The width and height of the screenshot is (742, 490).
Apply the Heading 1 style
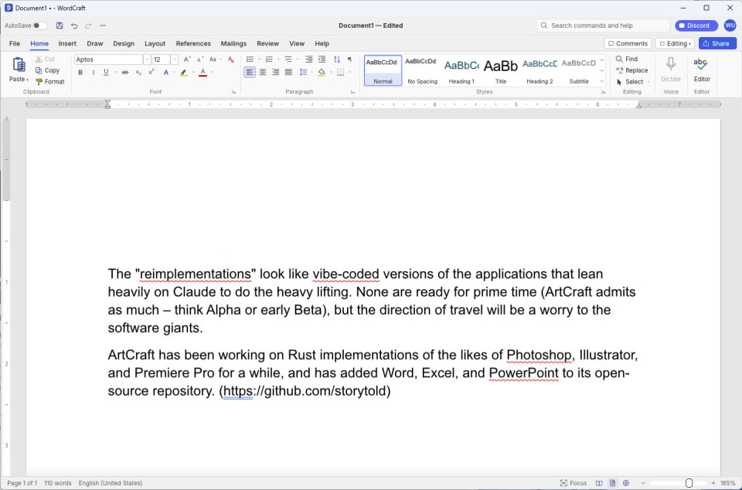point(461,70)
